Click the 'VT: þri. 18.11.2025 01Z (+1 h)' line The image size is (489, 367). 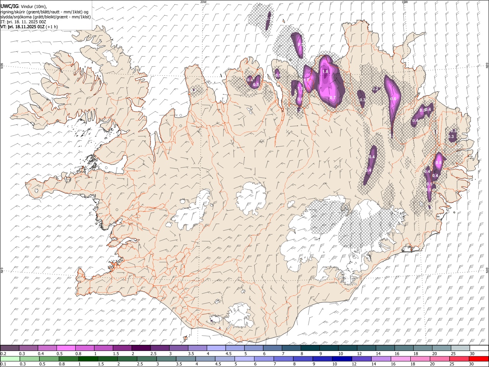pyautogui.click(x=29, y=27)
